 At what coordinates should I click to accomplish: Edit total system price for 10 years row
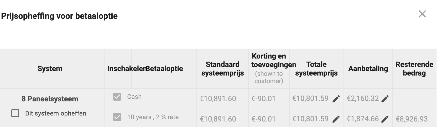tap(336, 119)
